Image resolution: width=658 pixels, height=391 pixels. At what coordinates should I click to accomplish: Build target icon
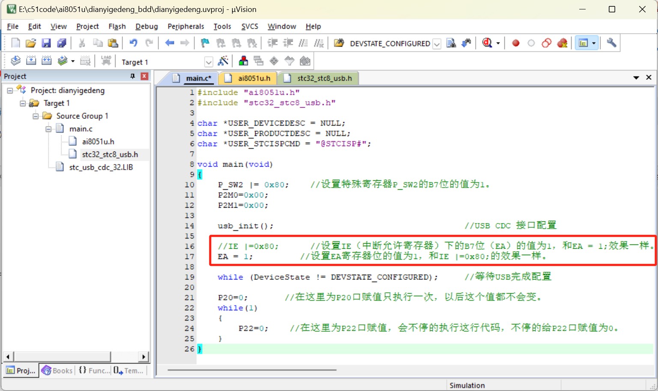31,61
